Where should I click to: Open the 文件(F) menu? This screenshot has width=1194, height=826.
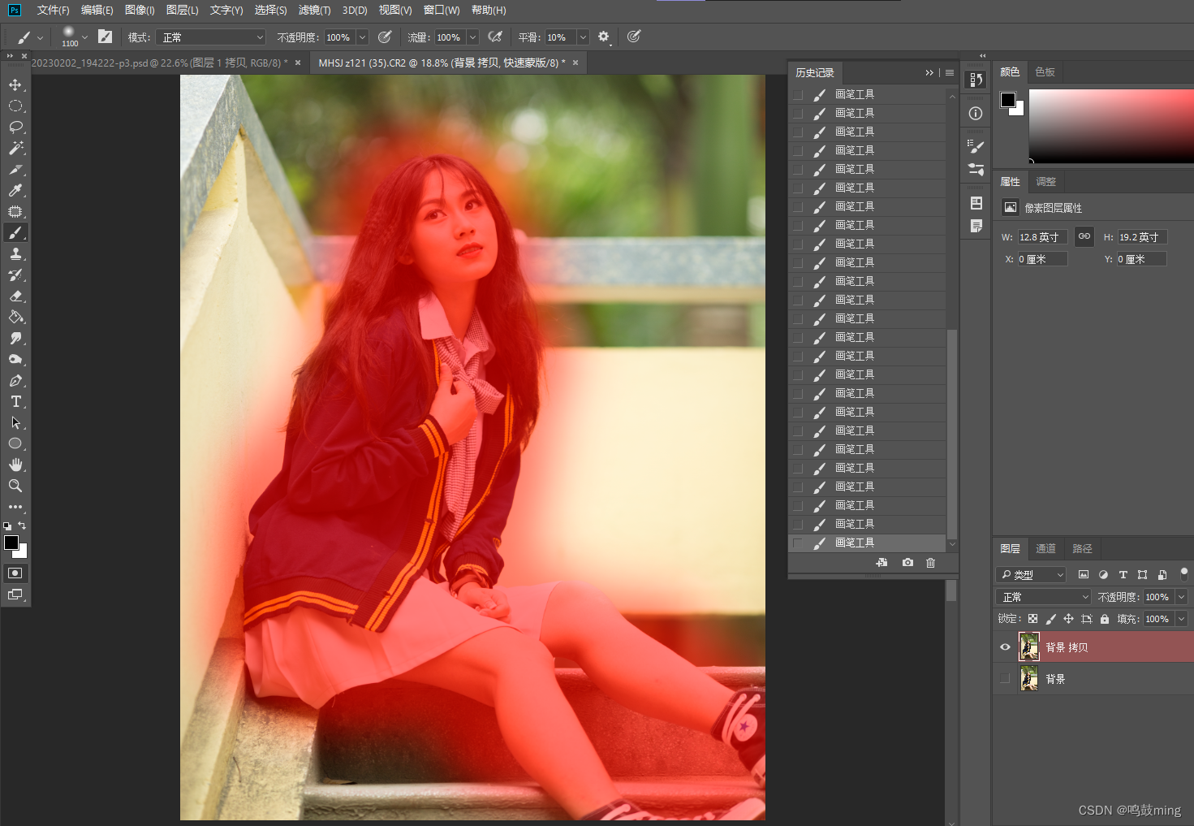coord(53,11)
